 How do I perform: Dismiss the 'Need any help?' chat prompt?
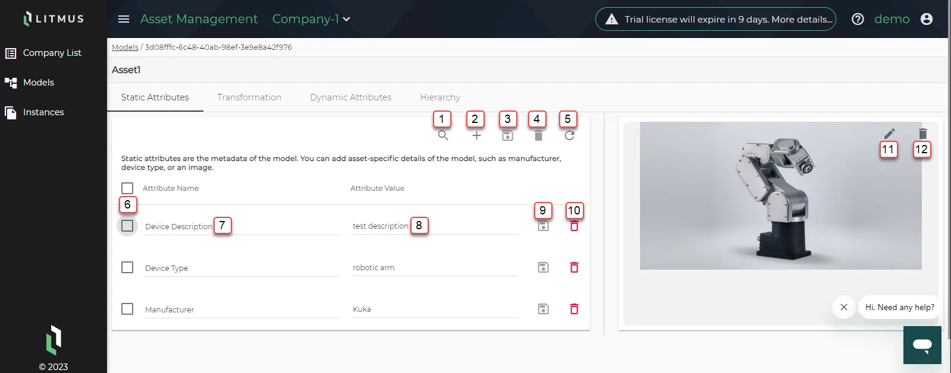coord(843,307)
